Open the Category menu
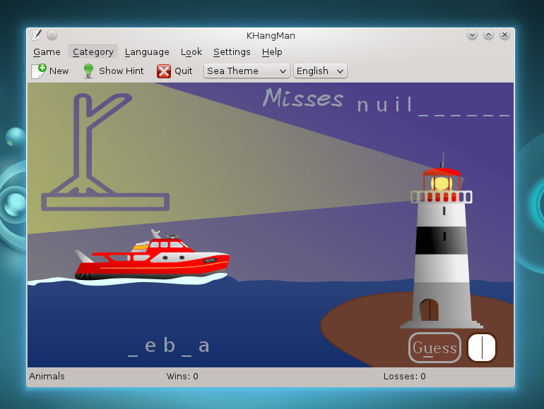This screenshot has height=409, width=544. point(93,51)
